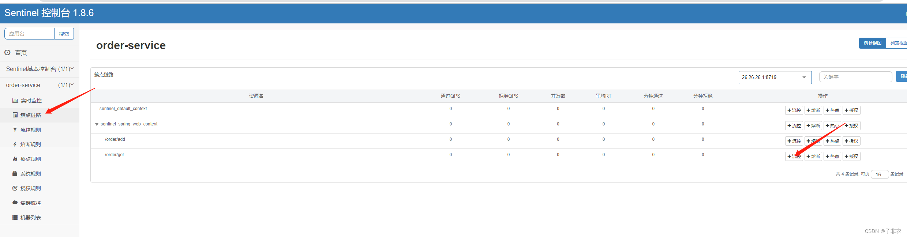The height and width of the screenshot is (237, 907).
Task: Open the 首页 home clock icon
Action: (7, 53)
